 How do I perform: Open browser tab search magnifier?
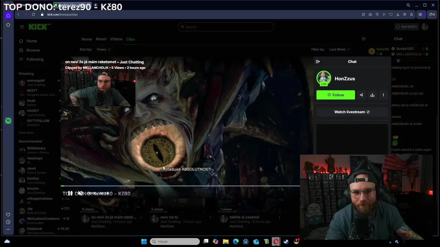pos(408,5)
